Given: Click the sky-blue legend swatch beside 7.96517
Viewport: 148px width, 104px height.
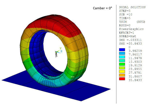Looking at the screenshot, I should (122, 53).
